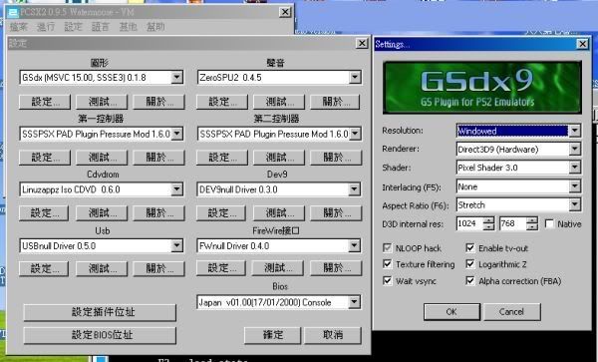This screenshot has width=598, height=362.
Task: Expand the FireWire FWnull Driver dropdown
Action: (354, 245)
